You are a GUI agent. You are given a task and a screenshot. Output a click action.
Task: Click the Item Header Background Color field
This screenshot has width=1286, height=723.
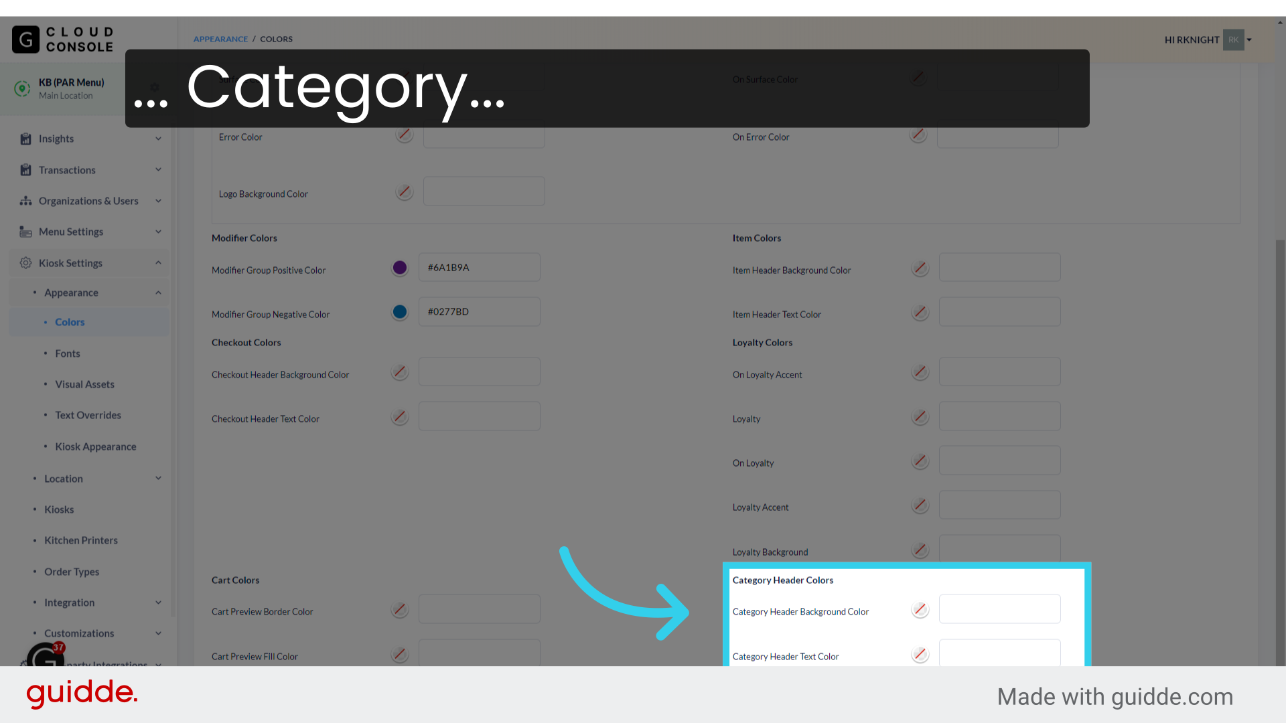[1000, 267]
